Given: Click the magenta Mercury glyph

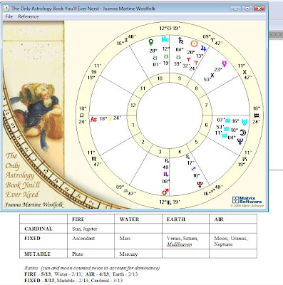Looking at the screenshot, I should point(224,63).
